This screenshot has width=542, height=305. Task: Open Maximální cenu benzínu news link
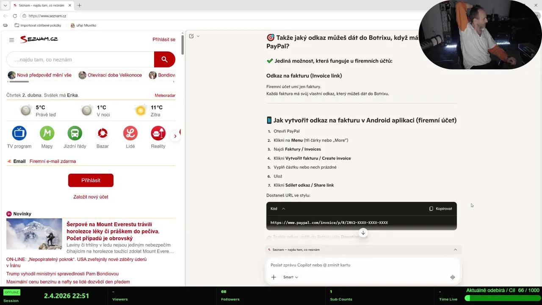click(x=68, y=282)
